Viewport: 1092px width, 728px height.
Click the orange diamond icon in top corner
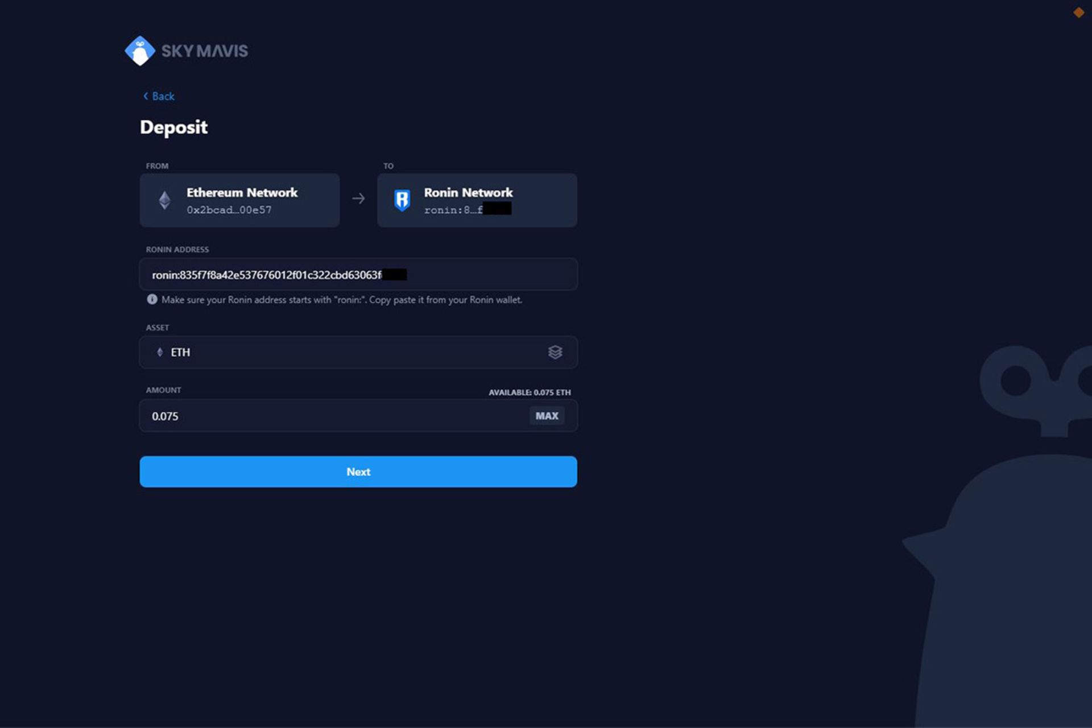tap(1078, 13)
